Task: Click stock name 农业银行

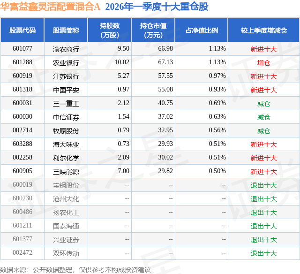Action: pyautogui.click(x=66, y=63)
